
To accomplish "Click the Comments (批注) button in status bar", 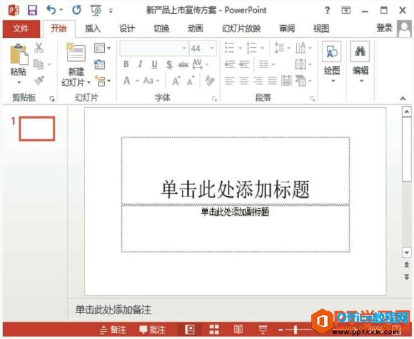I will (152, 330).
